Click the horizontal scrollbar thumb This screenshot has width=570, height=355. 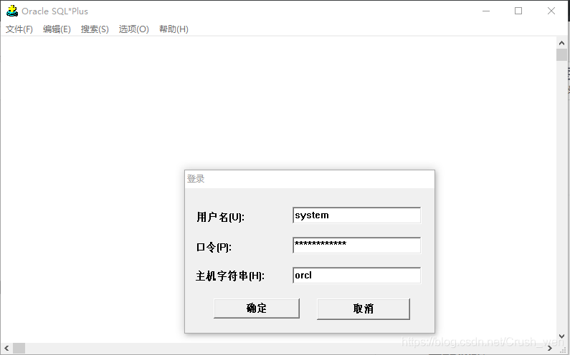[x=19, y=348]
